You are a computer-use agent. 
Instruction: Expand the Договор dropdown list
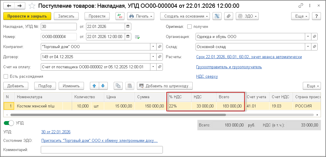click(x=153, y=57)
